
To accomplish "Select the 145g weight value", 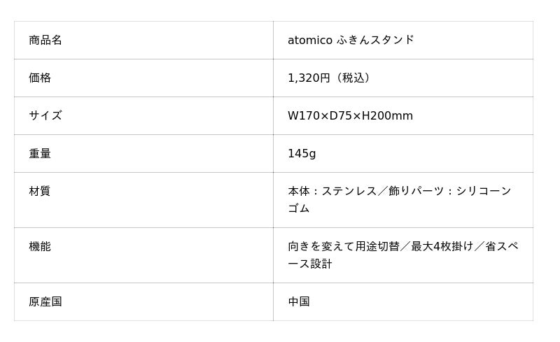I will 302,153.
